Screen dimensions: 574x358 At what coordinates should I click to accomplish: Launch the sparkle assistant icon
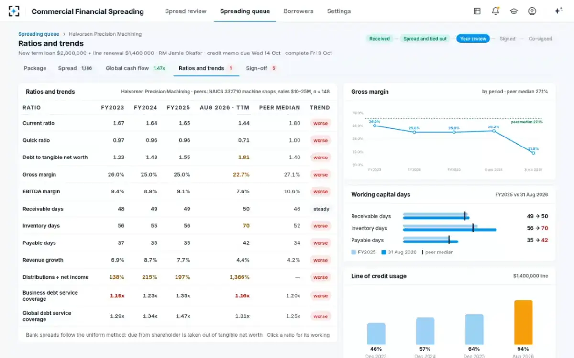[558, 11]
